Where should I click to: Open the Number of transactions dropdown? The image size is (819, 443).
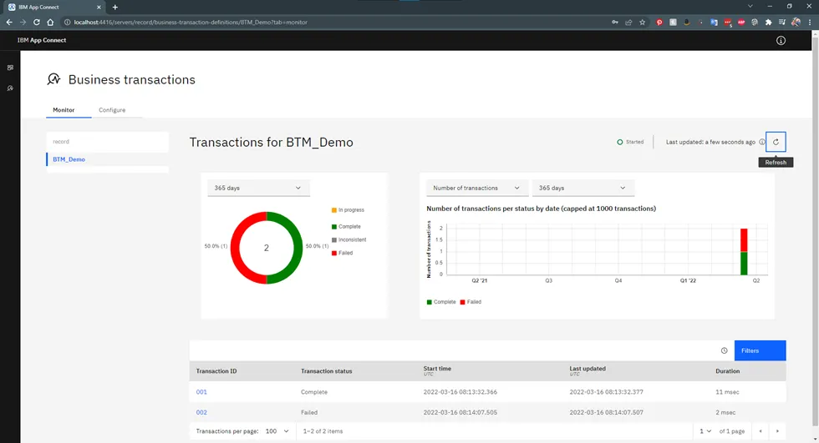tap(477, 188)
